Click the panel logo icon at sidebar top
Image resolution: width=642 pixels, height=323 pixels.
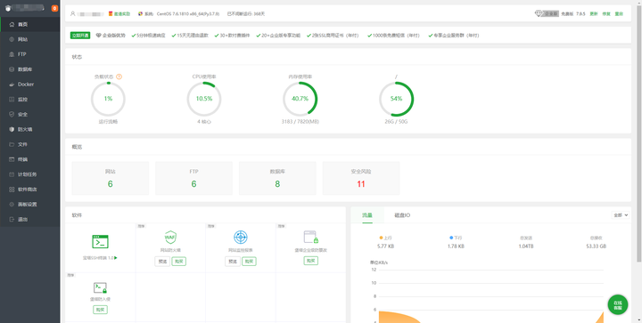8,8
